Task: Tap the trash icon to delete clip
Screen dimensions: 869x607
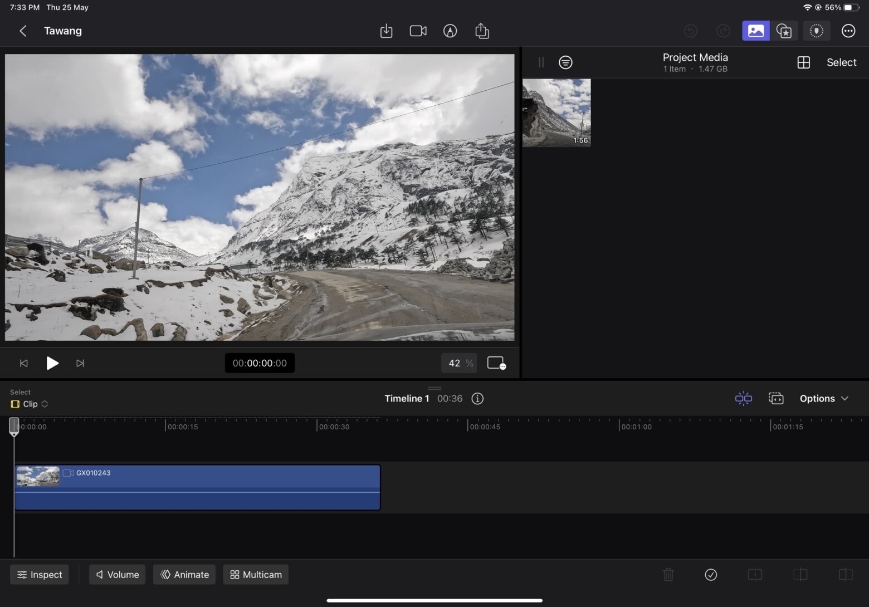Action: pos(668,574)
